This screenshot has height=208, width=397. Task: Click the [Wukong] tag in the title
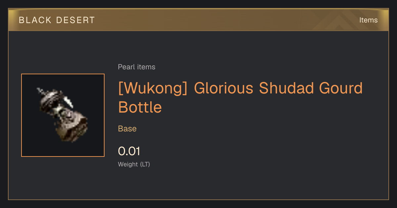coord(153,88)
